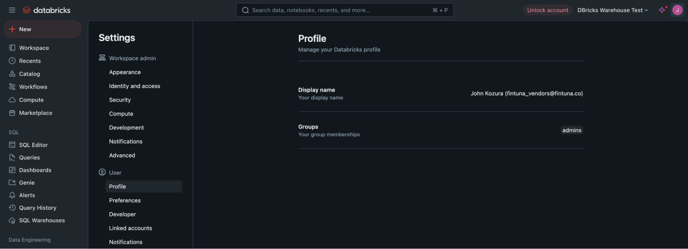Open the Marketplace icon
This screenshot has height=249, width=688.
pyautogui.click(x=12, y=113)
